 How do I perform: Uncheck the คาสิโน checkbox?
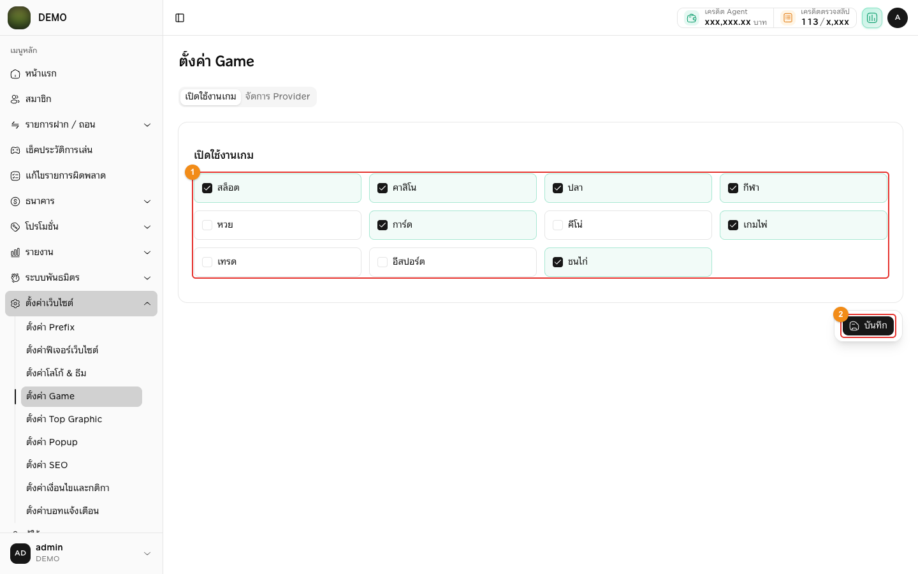click(x=382, y=188)
